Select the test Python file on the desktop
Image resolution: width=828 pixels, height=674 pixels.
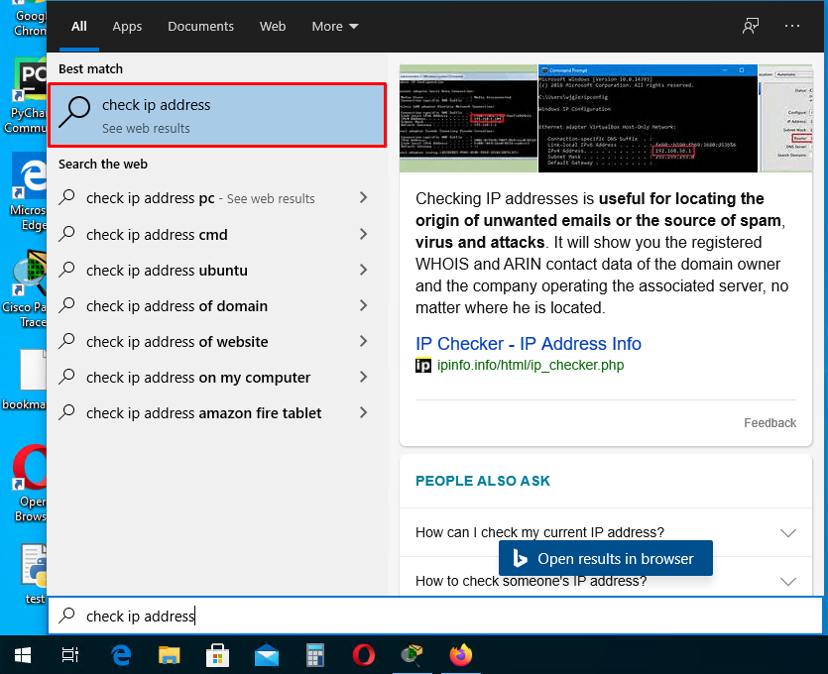coord(32,574)
